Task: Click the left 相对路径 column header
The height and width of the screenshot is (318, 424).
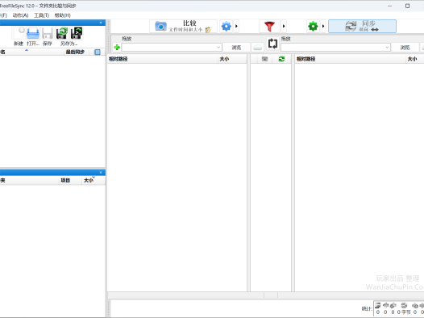Action: (x=163, y=59)
